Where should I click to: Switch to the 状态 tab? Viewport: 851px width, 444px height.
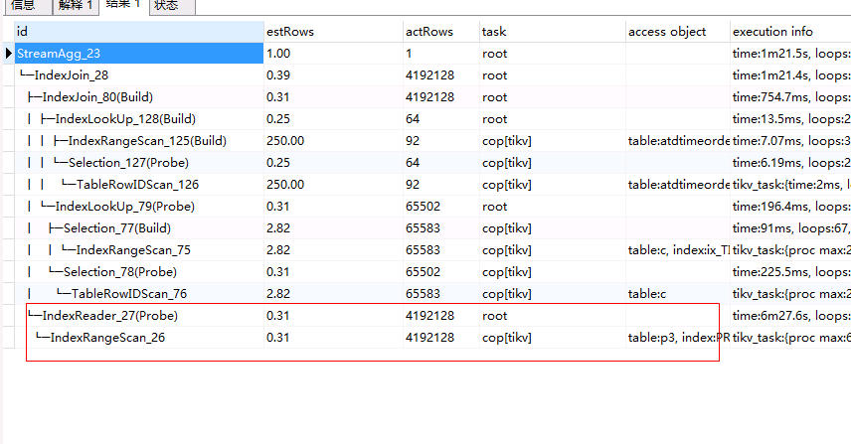[x=166, y=5]
